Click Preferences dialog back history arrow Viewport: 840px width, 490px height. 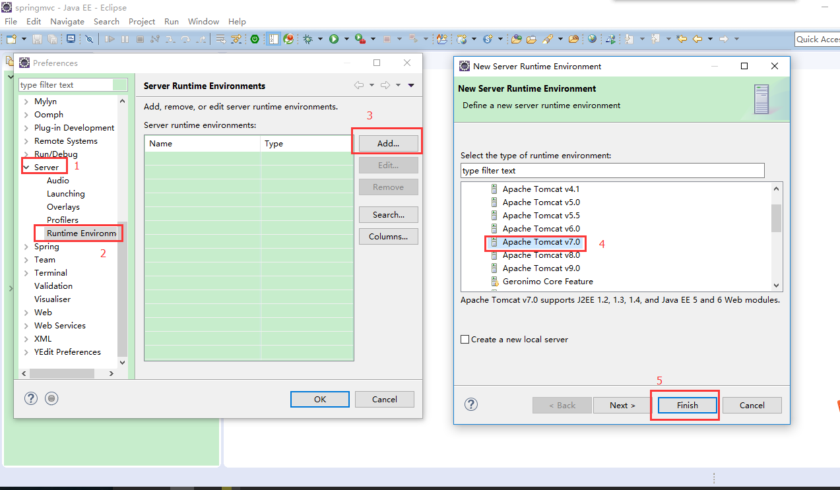pyautogui.click(x=359, y=85)
